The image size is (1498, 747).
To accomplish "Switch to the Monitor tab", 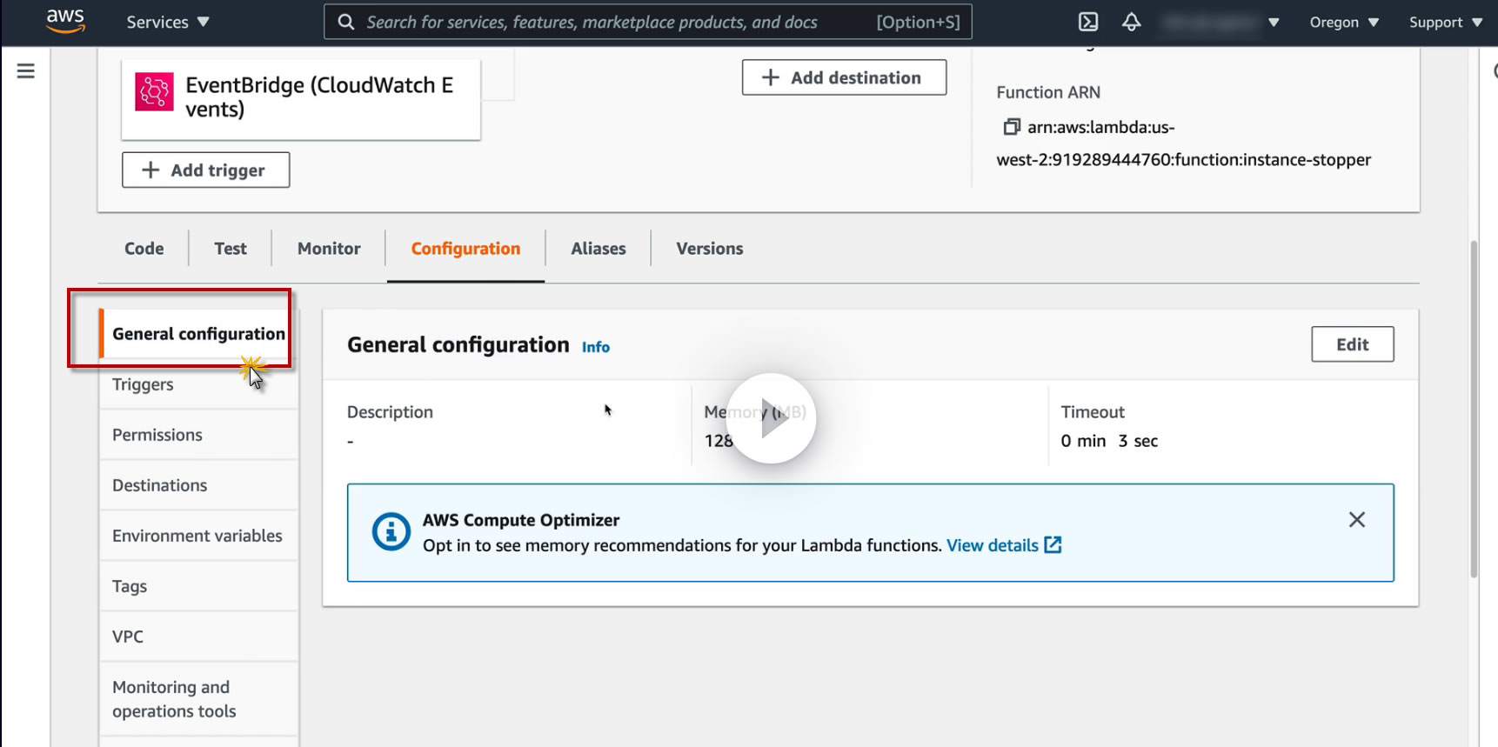I will click(329, 249).
